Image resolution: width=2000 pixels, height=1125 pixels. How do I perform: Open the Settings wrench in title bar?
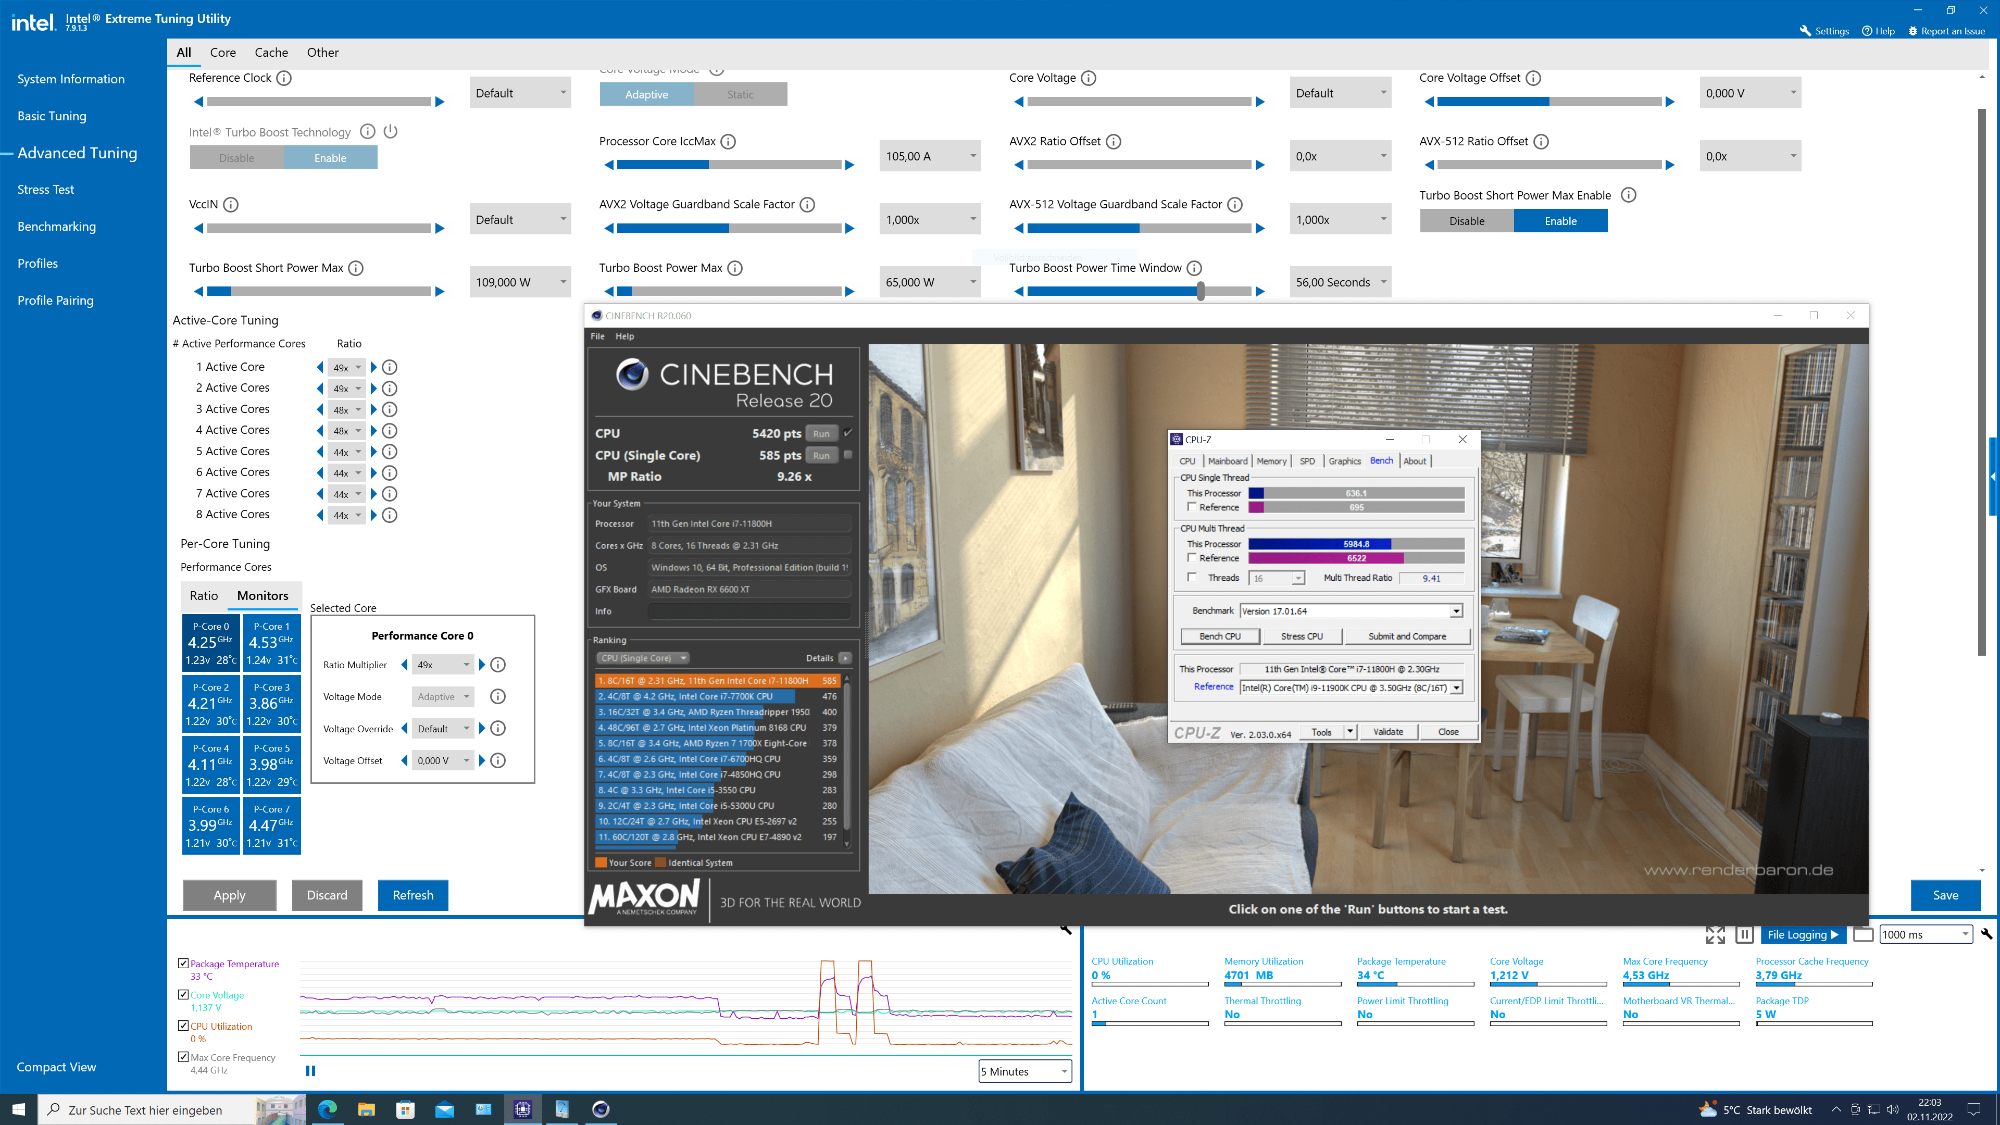[1824, 31]
